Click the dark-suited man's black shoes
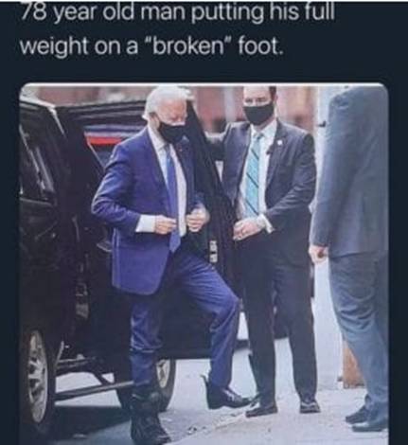Image resolution: width=408 pixels, height=445 pixels. [x=282, y=408]
